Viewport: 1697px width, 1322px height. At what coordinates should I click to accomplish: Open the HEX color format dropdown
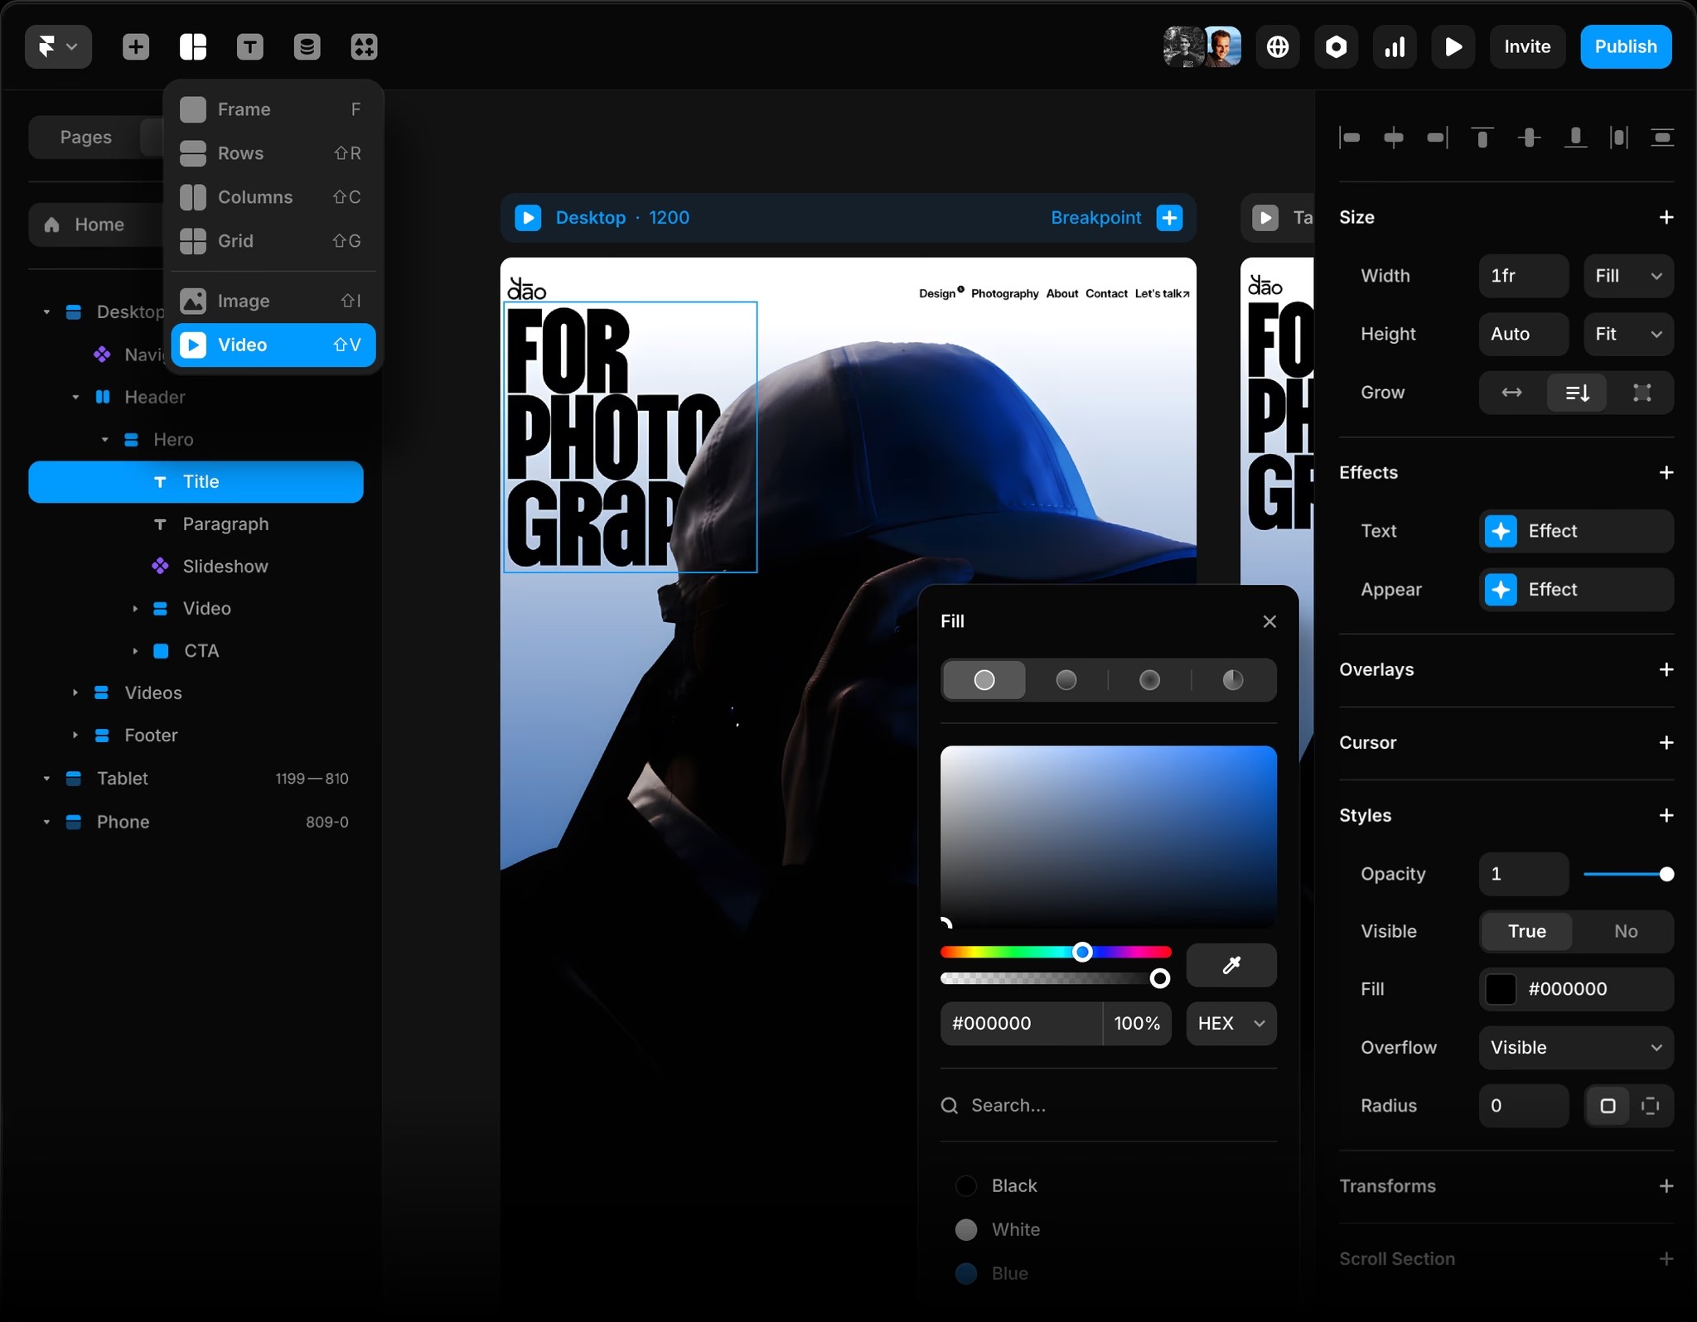point(1231,1024)
